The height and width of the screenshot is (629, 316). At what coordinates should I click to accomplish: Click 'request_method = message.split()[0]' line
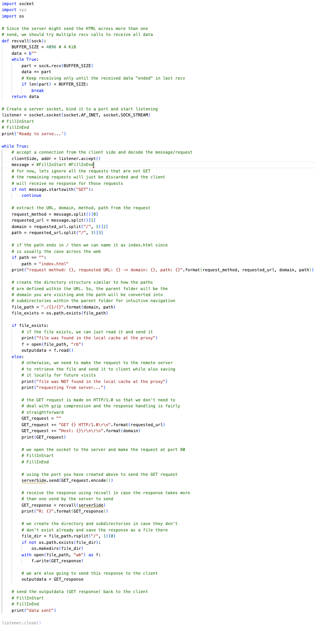[x=55, y=214]
